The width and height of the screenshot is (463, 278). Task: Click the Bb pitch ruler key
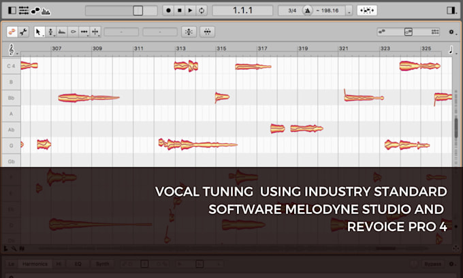click(11, 98)
